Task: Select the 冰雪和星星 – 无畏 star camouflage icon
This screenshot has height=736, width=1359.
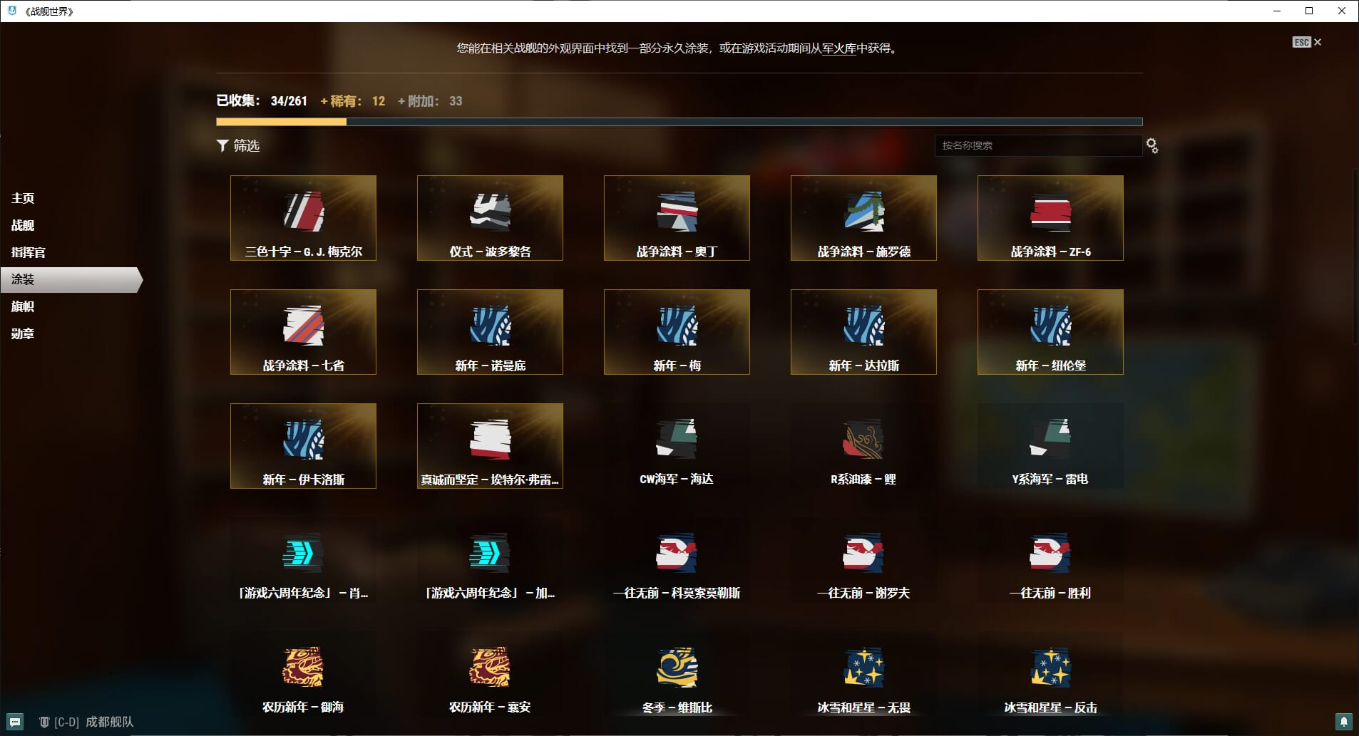Action: 863,668
